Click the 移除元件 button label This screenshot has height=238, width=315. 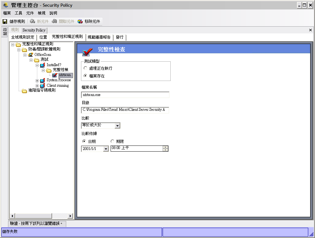point(93,21)
